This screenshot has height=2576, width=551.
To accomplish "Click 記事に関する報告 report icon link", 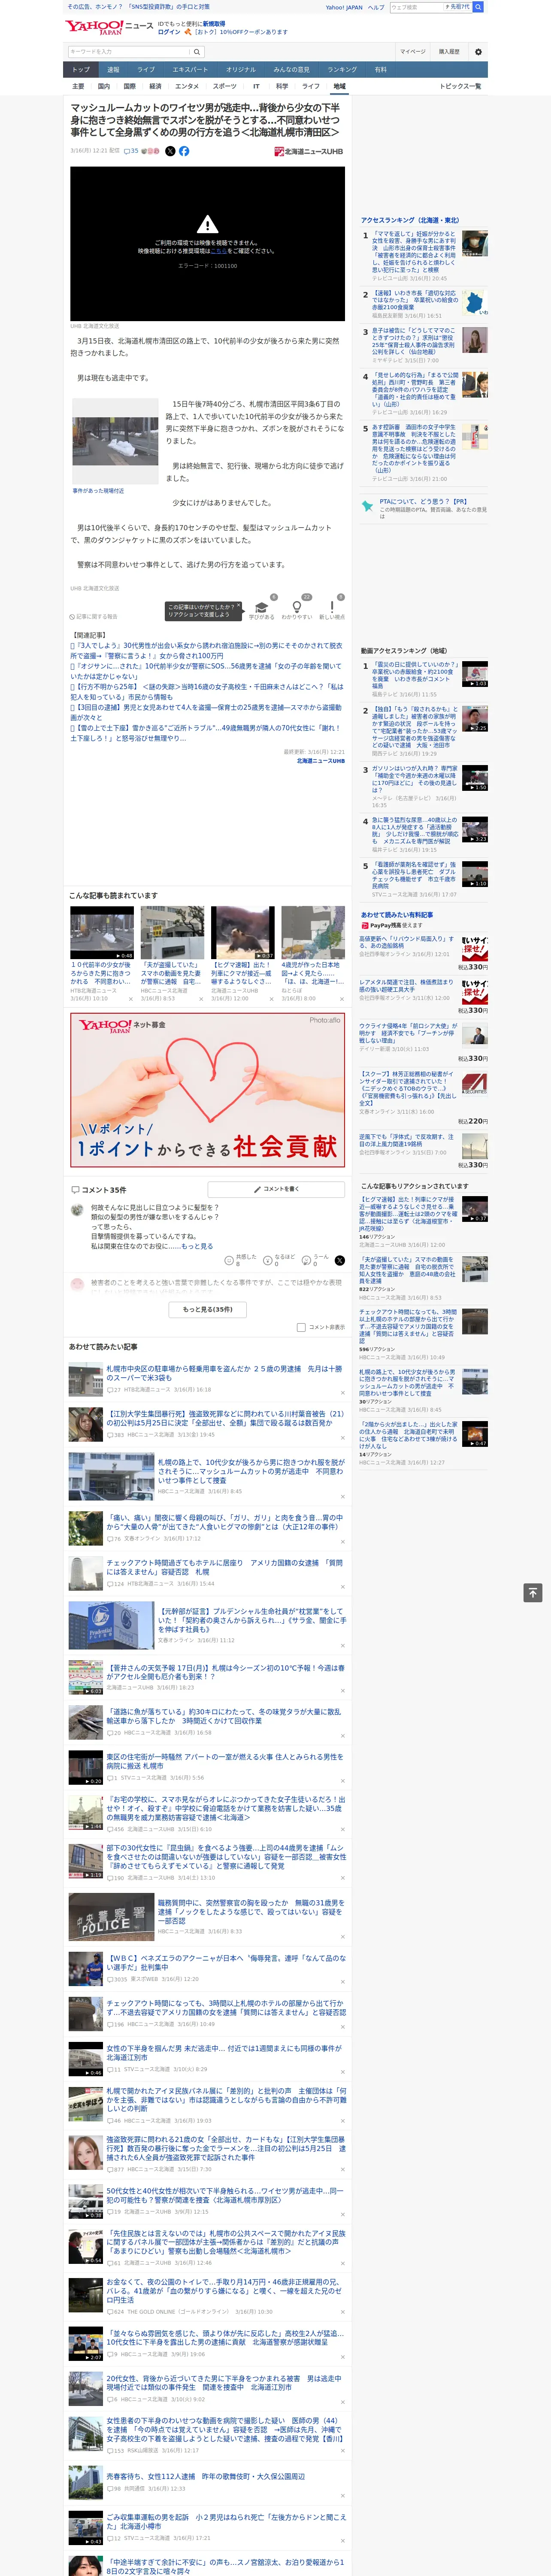I will coord(94,617).
